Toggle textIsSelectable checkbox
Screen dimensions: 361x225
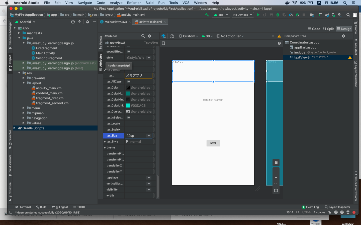coord(129,117)
